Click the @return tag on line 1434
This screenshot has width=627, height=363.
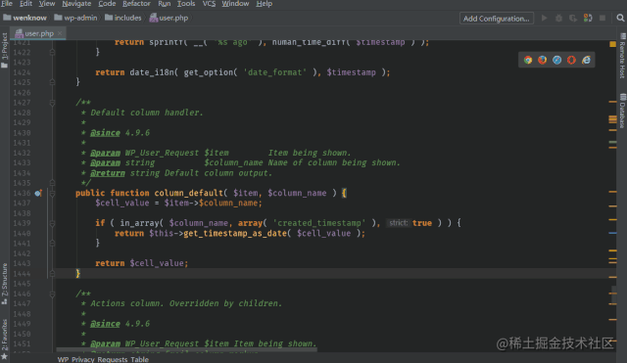pos(108,173)
